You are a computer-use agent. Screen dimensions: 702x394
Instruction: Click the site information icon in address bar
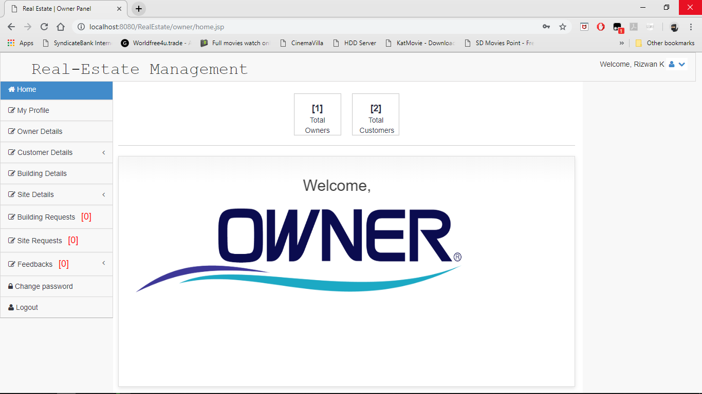pos(81,27)
